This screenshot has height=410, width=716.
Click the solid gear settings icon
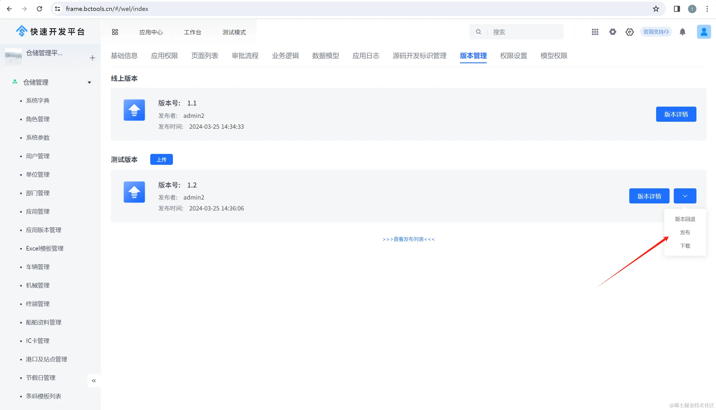pos(612,32)
